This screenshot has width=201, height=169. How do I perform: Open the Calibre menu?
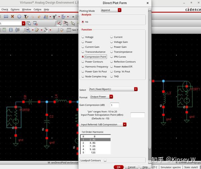38,9
